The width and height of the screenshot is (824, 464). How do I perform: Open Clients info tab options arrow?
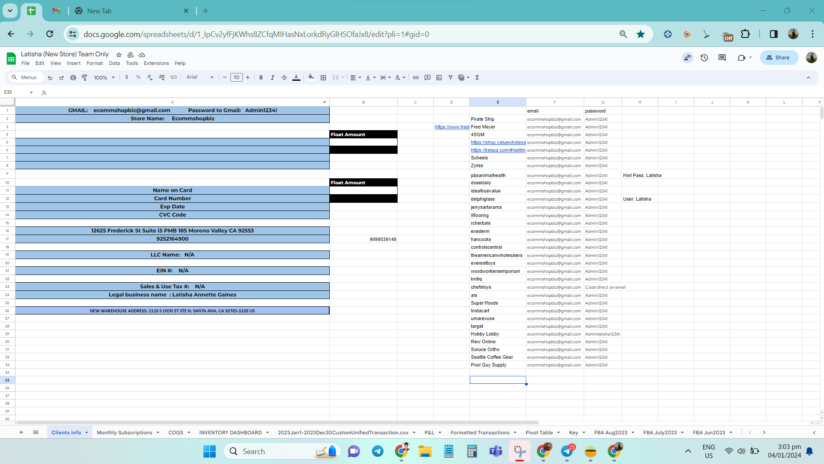pyautogui.click(x=86, y=433)
